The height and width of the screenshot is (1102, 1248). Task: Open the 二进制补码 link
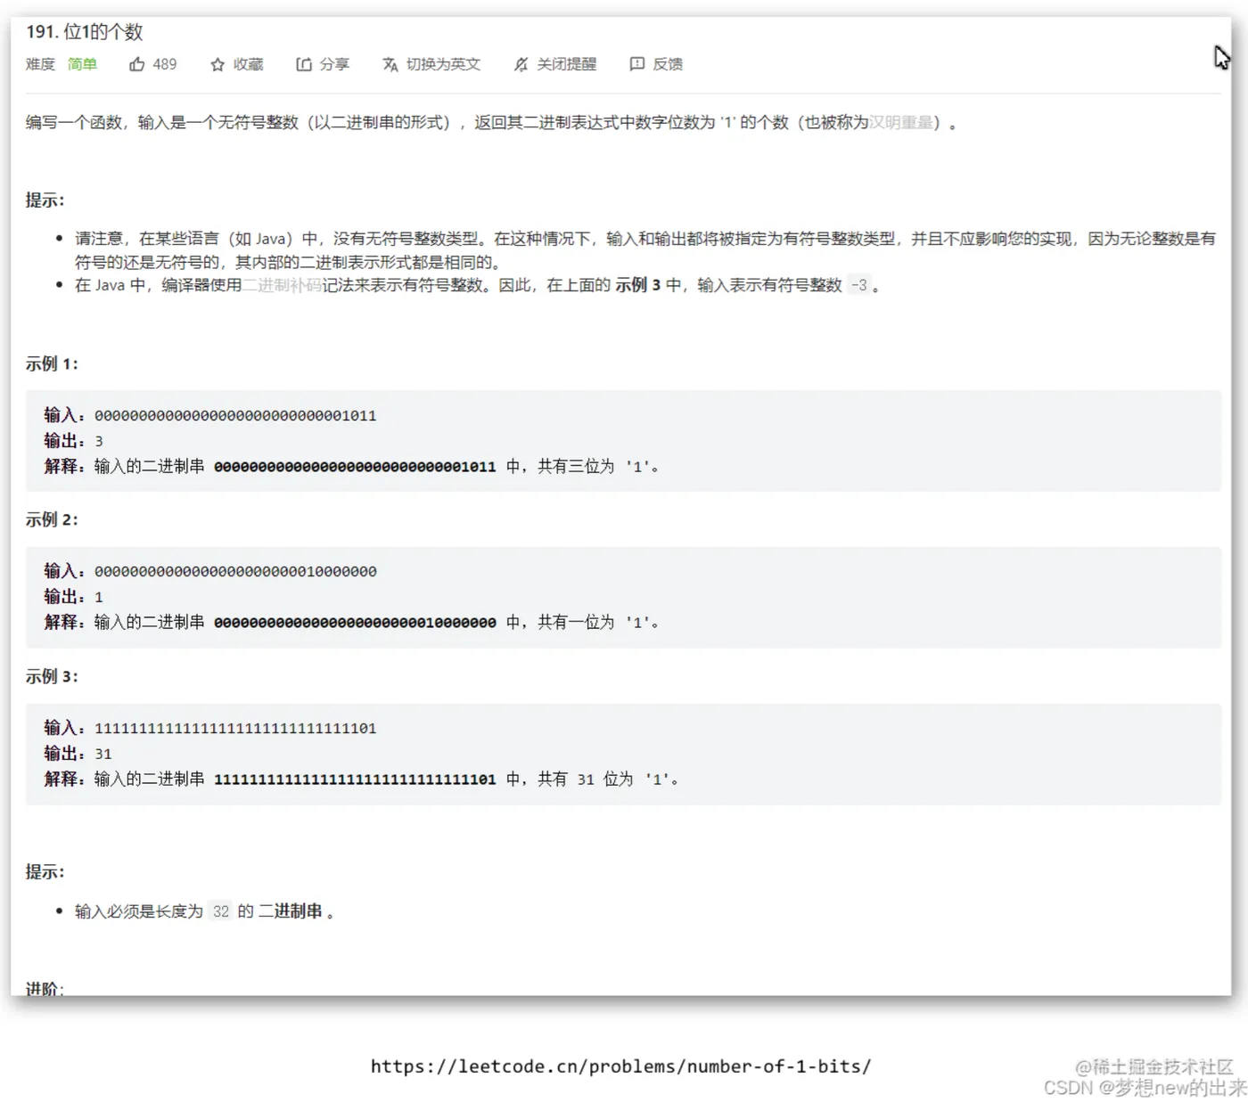pyautogui.click(x=282, y=285)
